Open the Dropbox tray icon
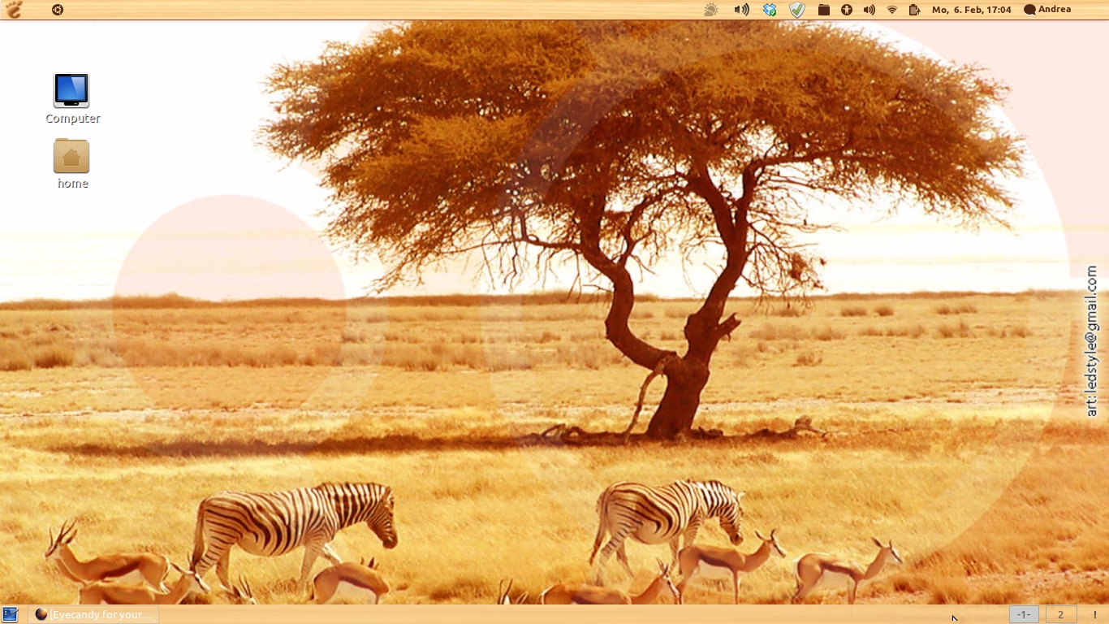The height and width of the screenshot is (624, 1109). [x=770, y=10]
